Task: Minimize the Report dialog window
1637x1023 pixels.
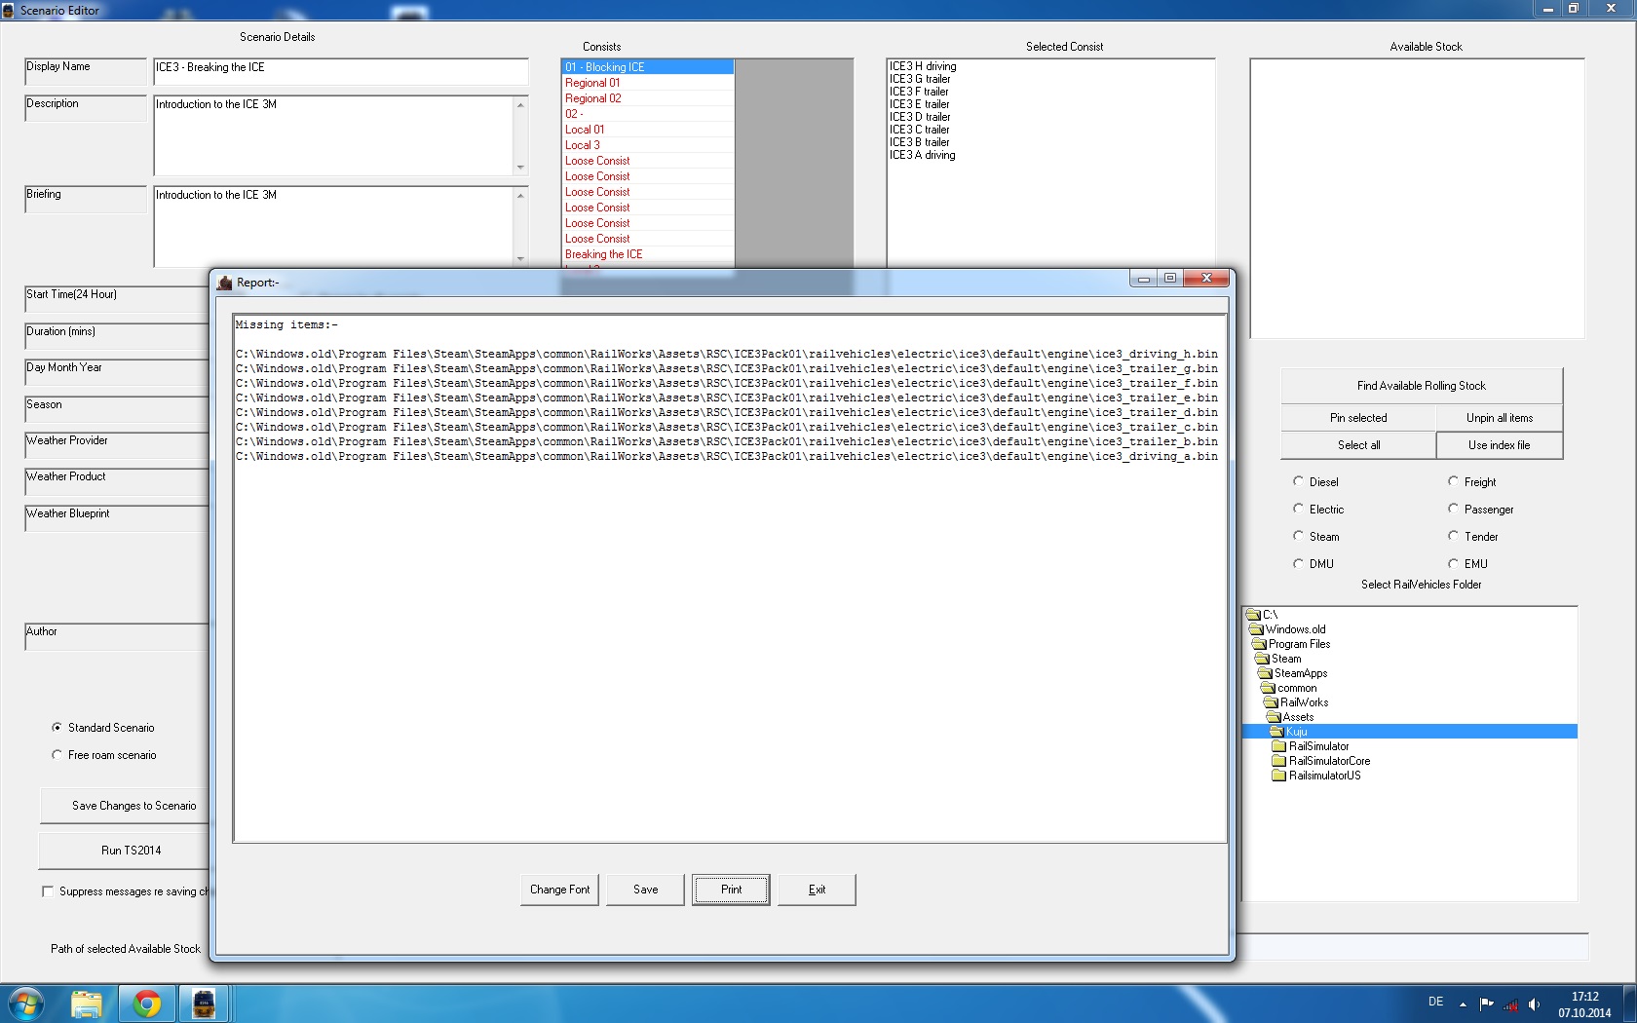Action: coord(1144,279)
